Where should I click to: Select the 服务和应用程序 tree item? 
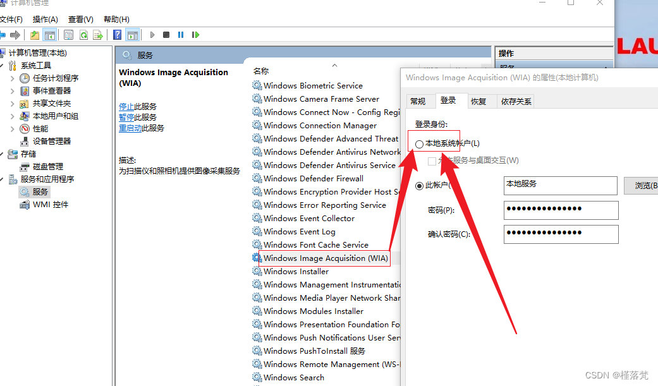coord(47,179)
